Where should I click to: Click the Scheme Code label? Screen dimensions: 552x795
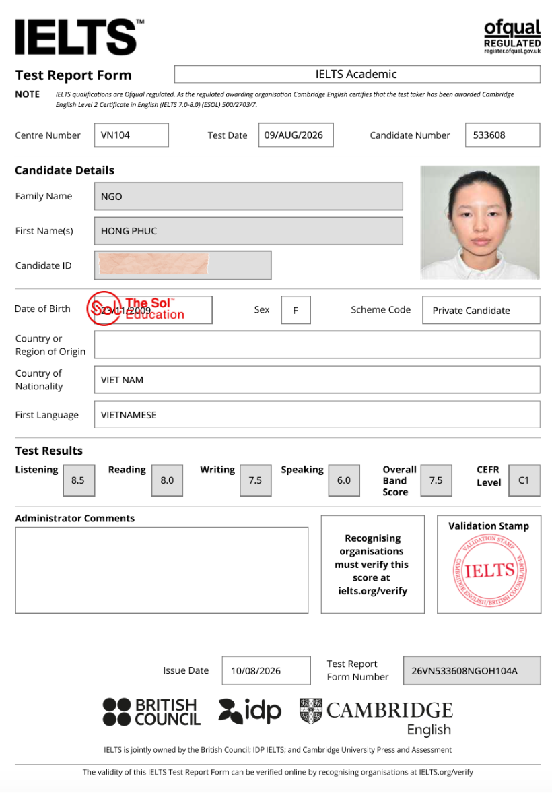[381, 309]
